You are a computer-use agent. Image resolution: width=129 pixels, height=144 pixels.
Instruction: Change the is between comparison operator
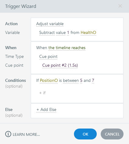pos(71,81)
